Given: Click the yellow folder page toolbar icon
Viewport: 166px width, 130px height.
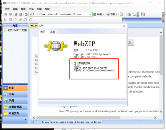Looking at the screenshot, I should point(134,14).
